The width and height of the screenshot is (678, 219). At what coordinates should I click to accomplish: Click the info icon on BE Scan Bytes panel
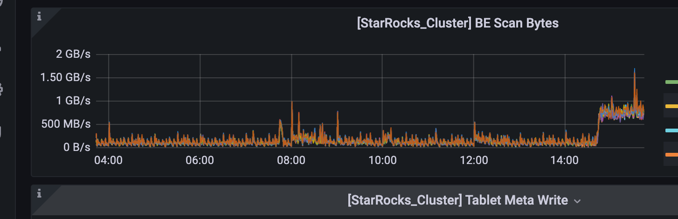pos(39,17)
